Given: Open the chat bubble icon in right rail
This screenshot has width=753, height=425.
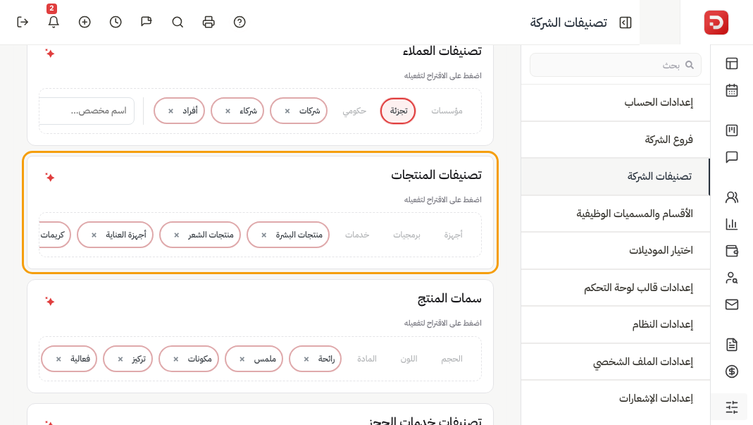Looking at the screenshot, I should [x=731, y=157].
